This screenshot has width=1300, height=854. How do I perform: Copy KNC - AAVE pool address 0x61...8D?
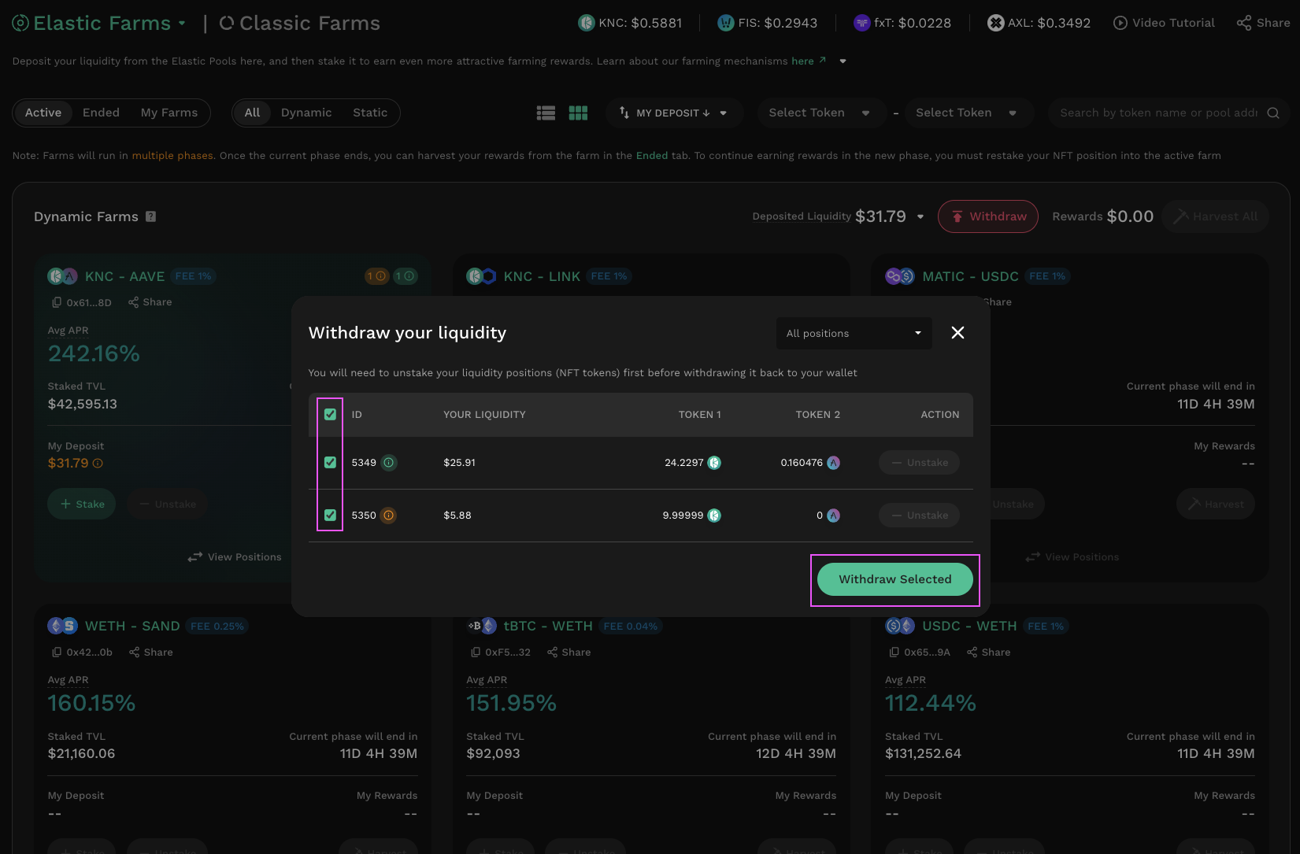(57, 302)
